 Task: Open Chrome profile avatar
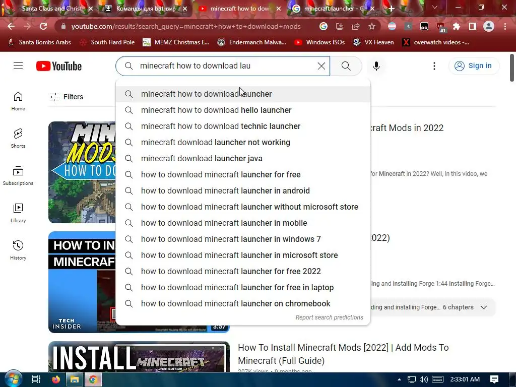point(489,26)
